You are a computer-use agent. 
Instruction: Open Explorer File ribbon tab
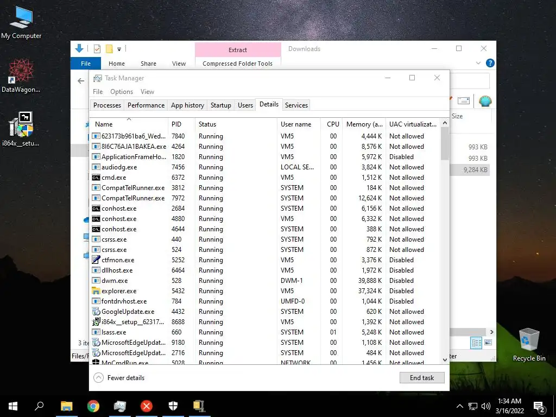click(86, 64)
